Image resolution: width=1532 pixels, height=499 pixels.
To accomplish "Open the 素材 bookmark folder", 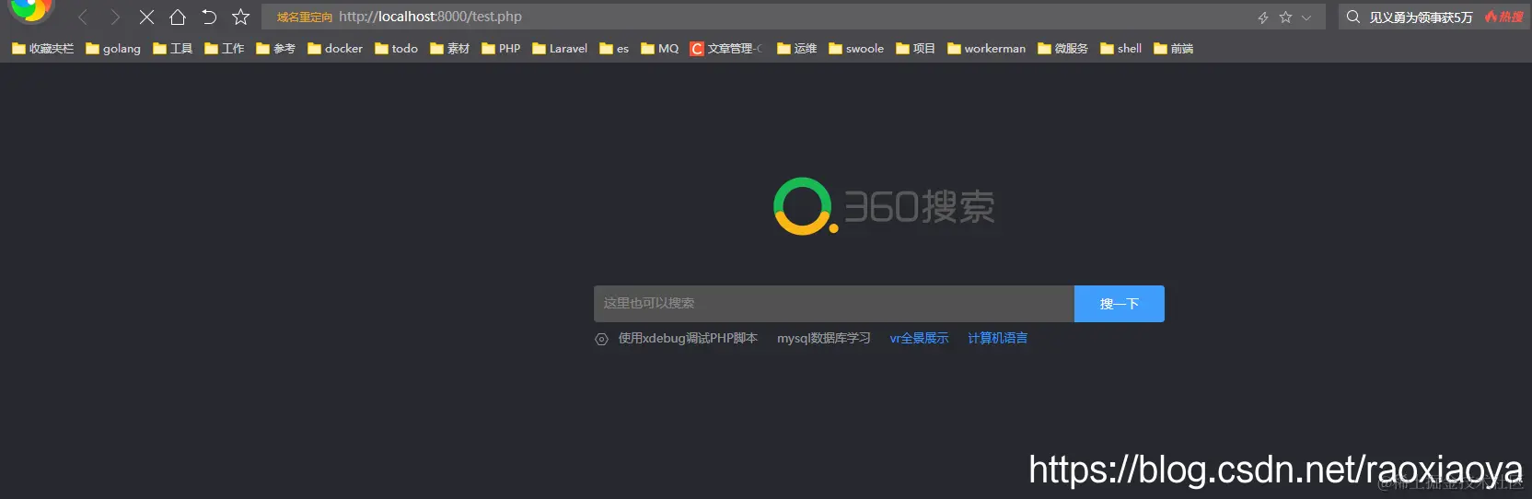I will pos(449,48).
